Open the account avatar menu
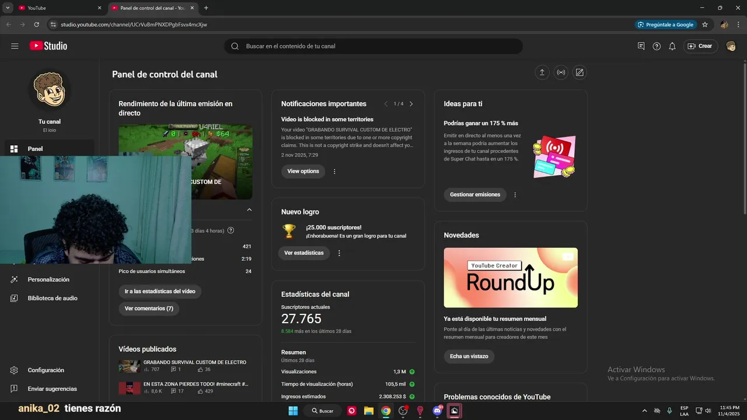The image size is (747, 420). pyautogui.click(x=731, y=46)
